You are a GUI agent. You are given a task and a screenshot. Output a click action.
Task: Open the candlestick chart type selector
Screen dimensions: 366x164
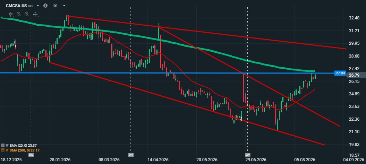(11, 14)
